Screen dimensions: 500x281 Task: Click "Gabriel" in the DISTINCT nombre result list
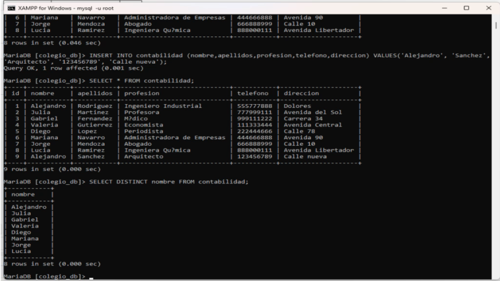(25, 219)
